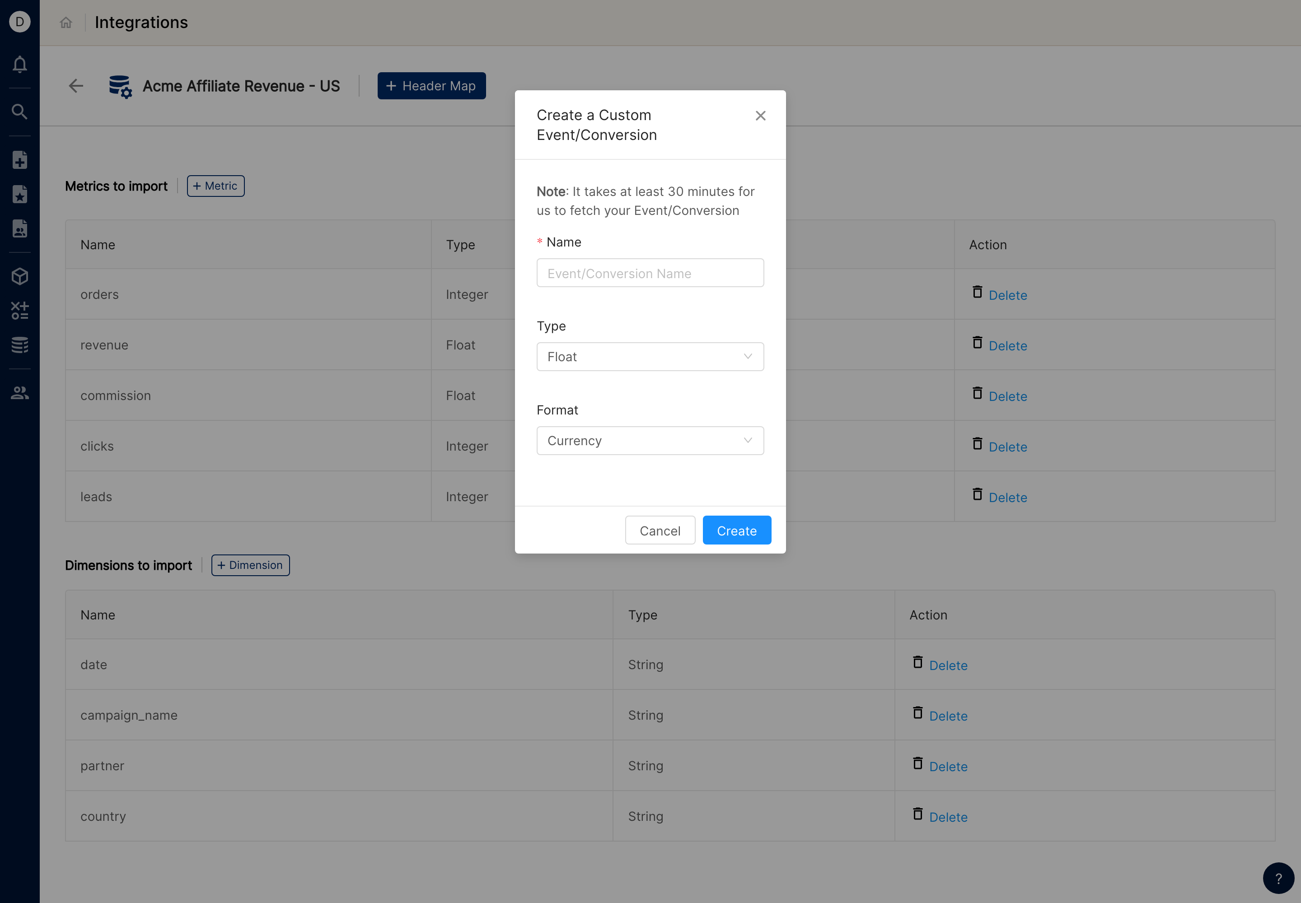Click the Create button

point(736,531)
